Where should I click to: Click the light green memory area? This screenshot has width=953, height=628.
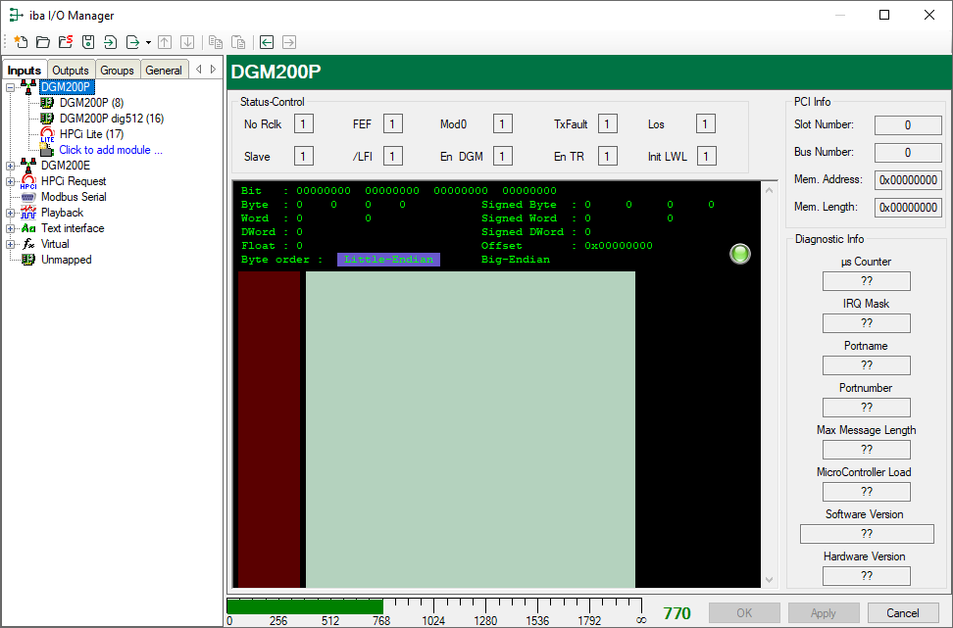pyautogui.click(x=471, y=429)
